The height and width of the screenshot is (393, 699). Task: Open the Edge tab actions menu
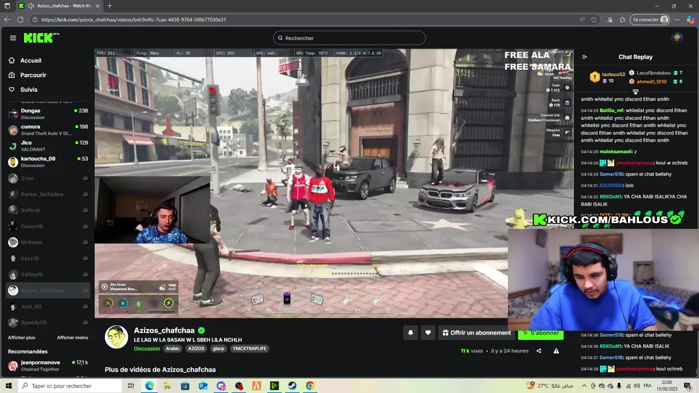tap(8, 6)
